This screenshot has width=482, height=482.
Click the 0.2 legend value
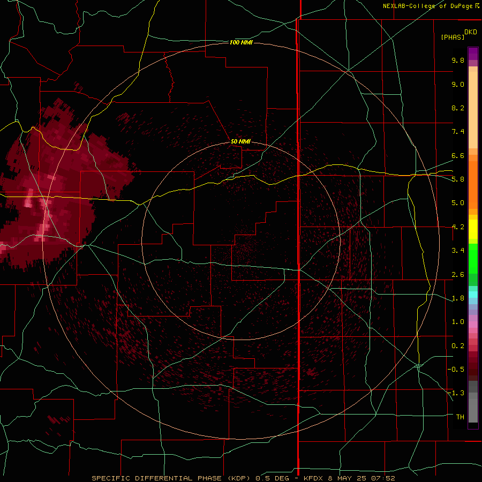[x=458, y=346]
